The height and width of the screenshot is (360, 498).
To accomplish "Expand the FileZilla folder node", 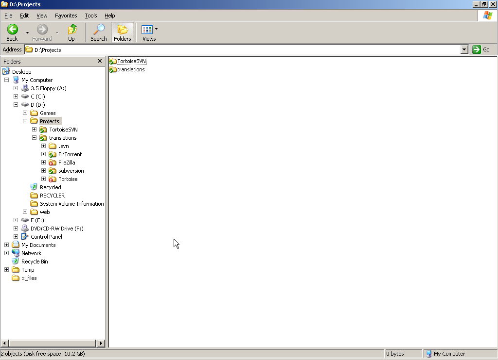I will pos(43,162).
